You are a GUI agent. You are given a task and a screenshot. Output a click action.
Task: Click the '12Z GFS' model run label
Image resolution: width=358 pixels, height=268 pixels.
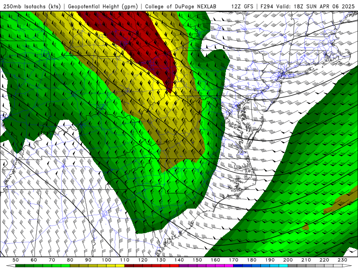[243, 7]
